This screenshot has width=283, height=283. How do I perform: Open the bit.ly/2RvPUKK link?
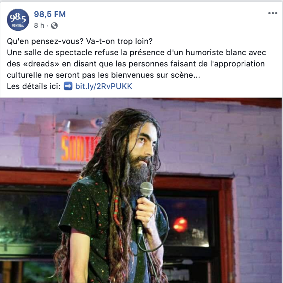pos(104,86)
